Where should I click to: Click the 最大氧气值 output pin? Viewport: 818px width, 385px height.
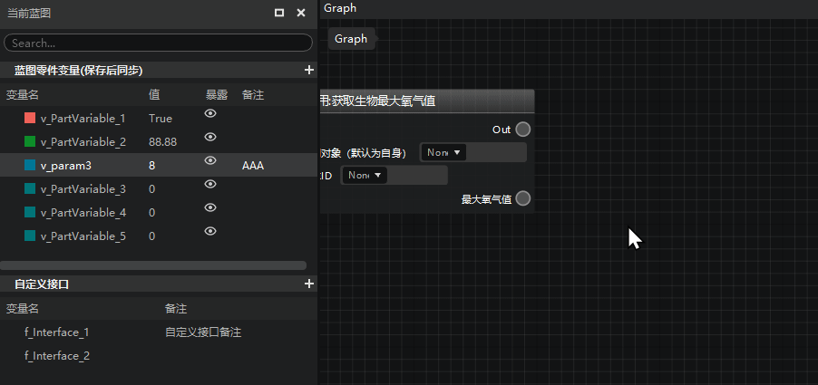point(522,198)
